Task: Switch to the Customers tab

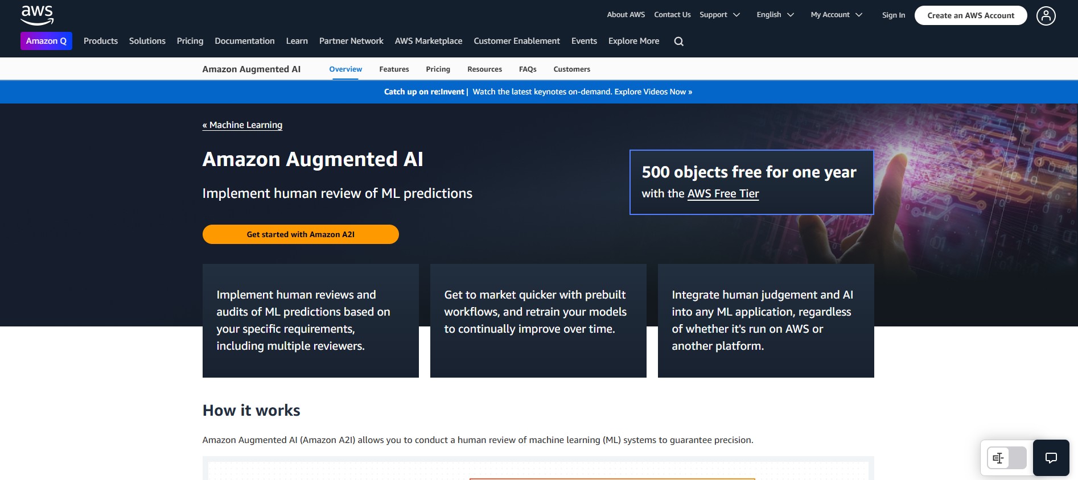Action: click(571, 69)
